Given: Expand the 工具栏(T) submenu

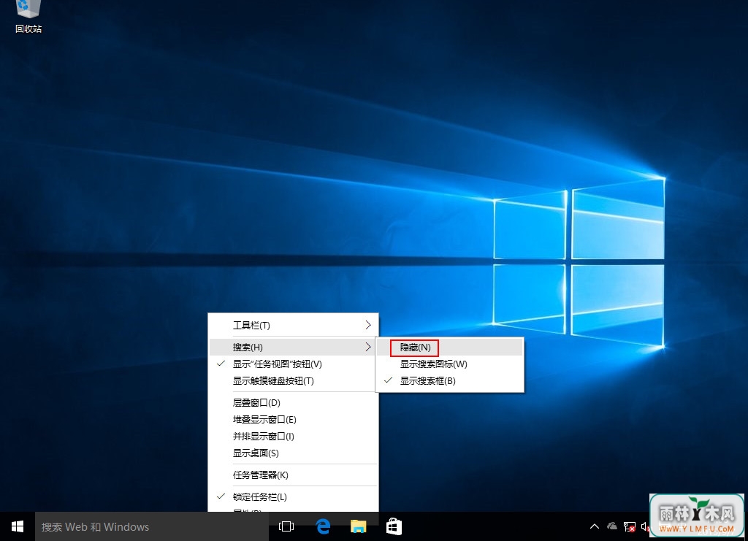Looking at the screenshot, I should 294,325.
